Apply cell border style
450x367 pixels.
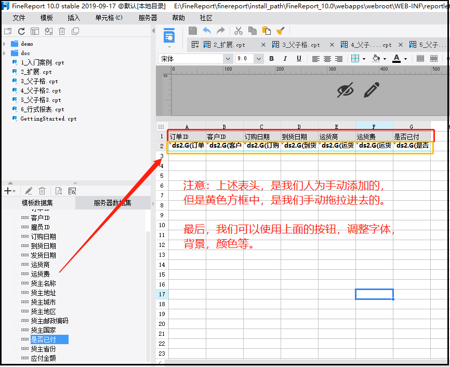[x=355, y=59]
